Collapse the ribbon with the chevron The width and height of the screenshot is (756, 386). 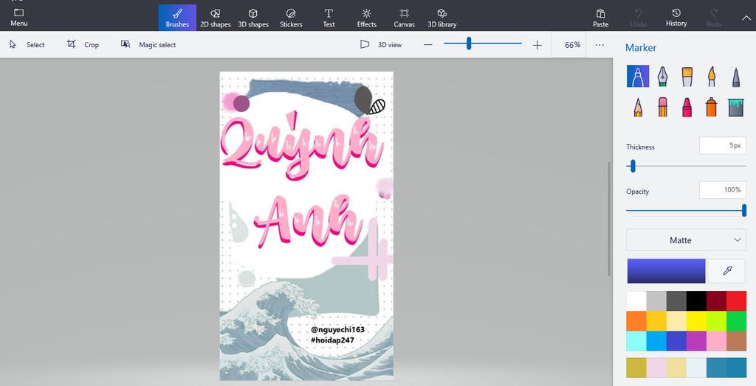[746, 18]
